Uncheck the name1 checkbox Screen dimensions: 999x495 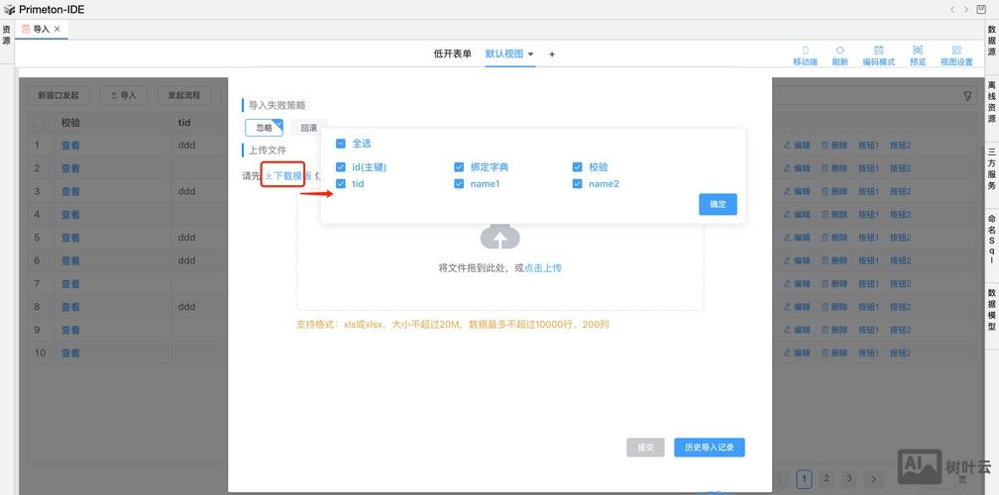(x=459, y=184)
